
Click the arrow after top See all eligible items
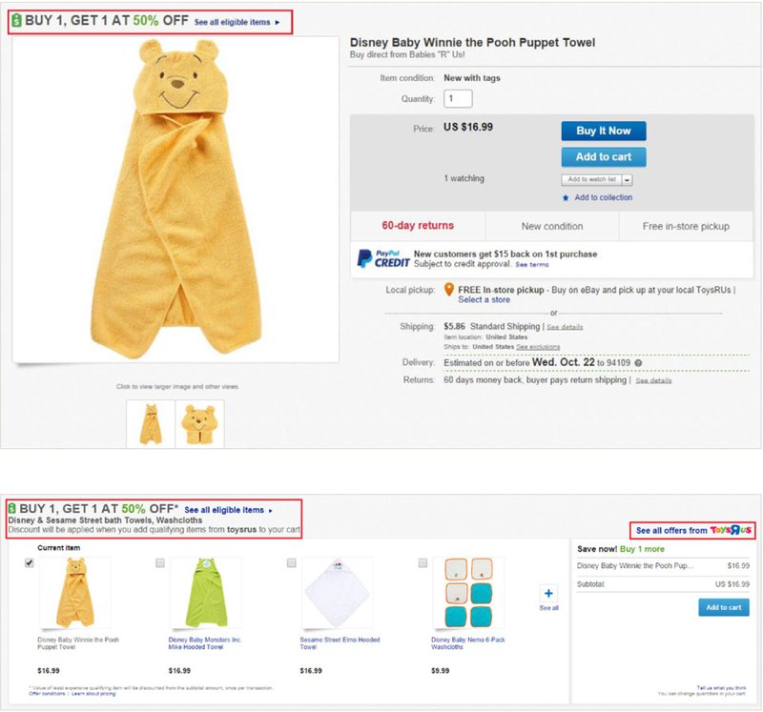278,21
